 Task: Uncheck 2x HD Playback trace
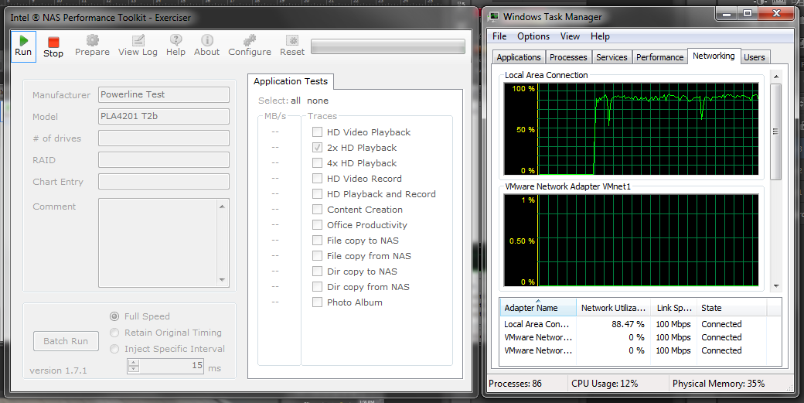[318, 147]
